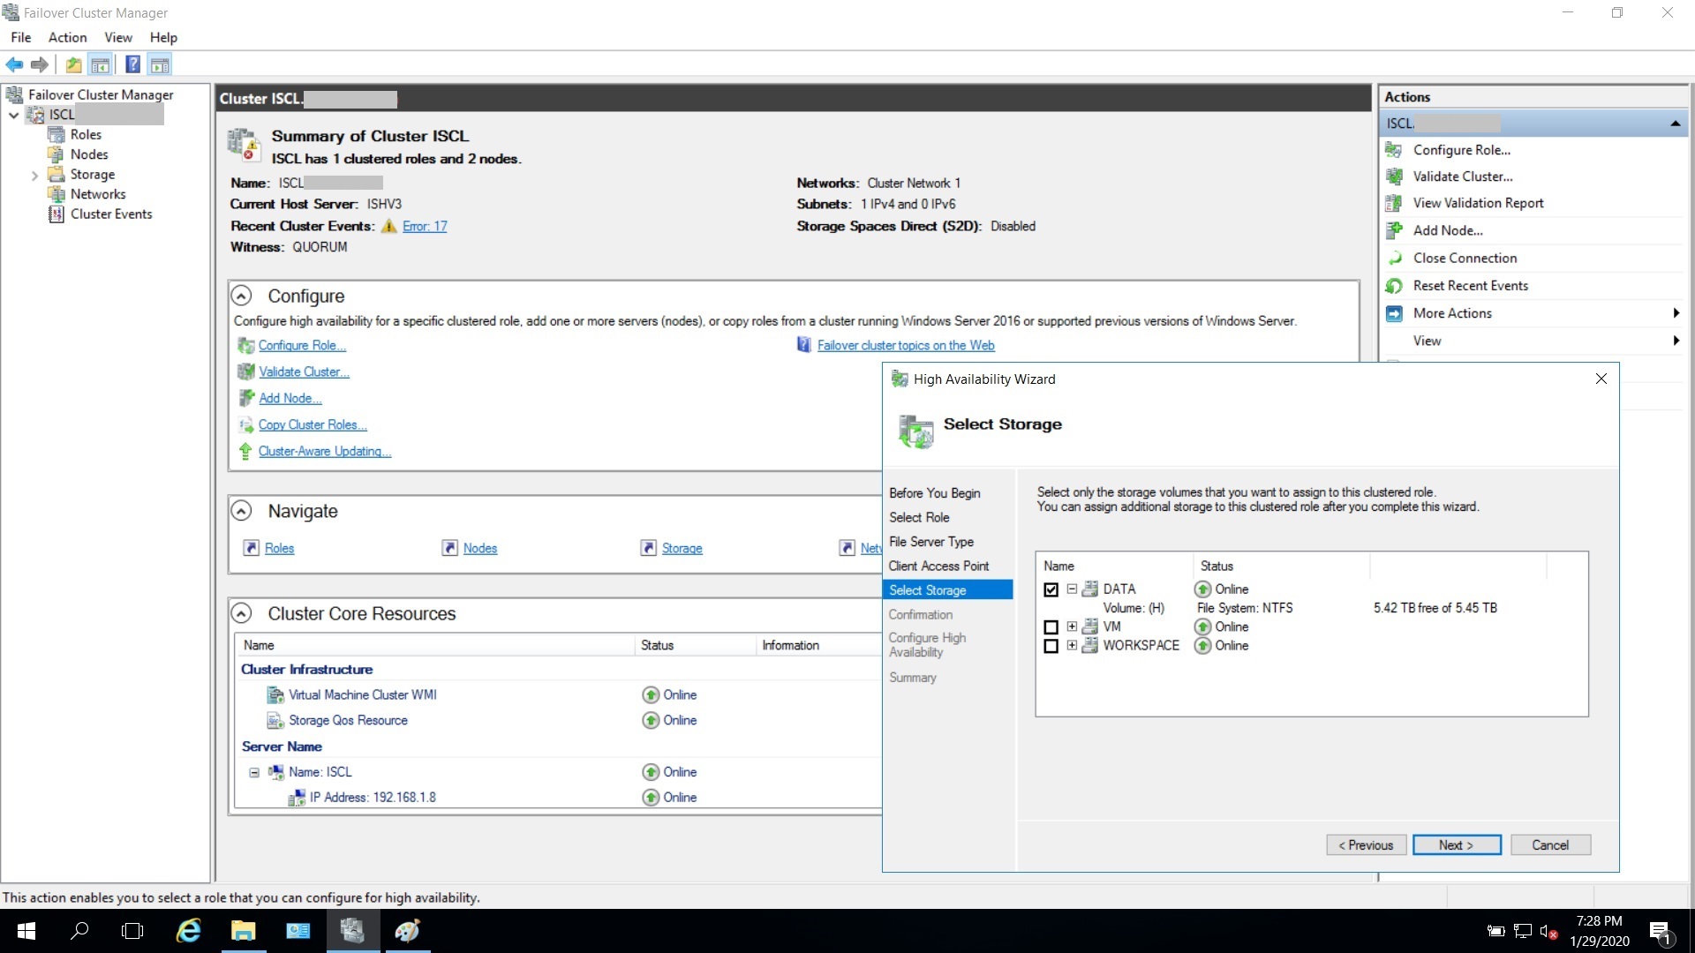The image size is (1695, 953).
Task: Expand the WORKSPACE disk details
Action: (x=1072, y=645)
